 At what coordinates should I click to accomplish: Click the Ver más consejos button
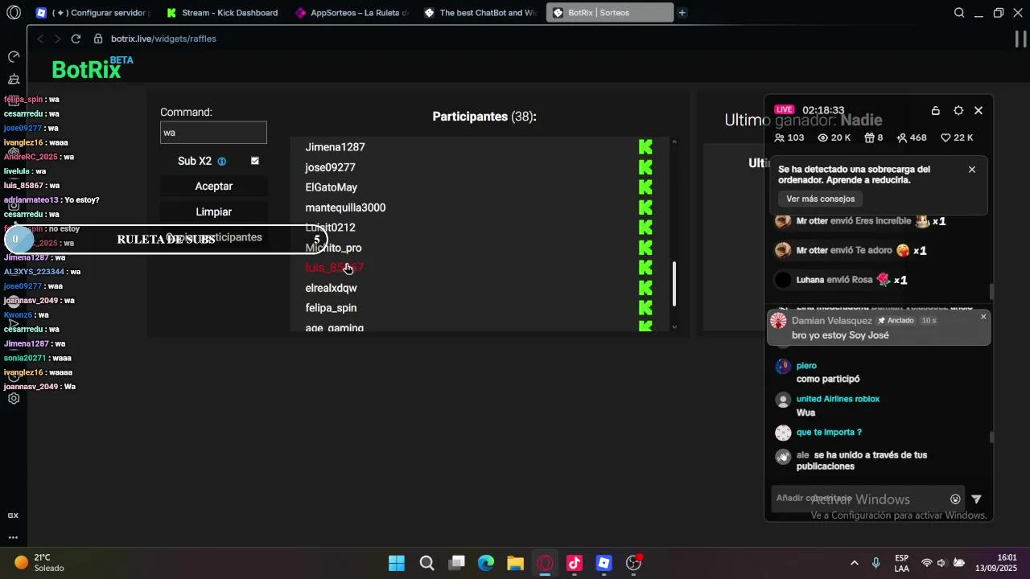pyautogui.click(x=820, y=199)
